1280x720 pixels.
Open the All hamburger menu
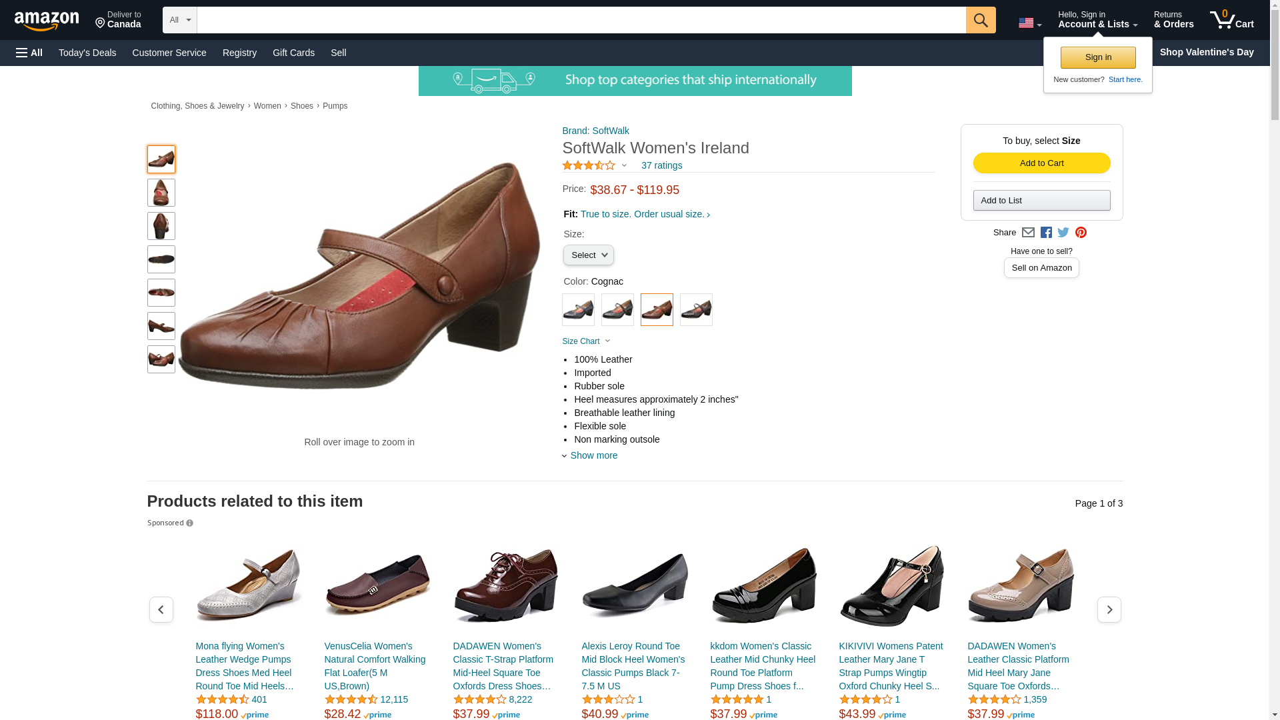[29, 53]
